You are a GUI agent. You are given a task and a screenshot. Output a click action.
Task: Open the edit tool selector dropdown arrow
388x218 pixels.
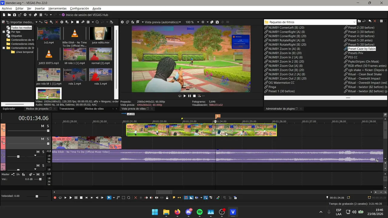pos(114,198)
